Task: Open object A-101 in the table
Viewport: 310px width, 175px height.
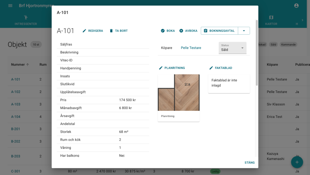Action: (x=16, y=79)
